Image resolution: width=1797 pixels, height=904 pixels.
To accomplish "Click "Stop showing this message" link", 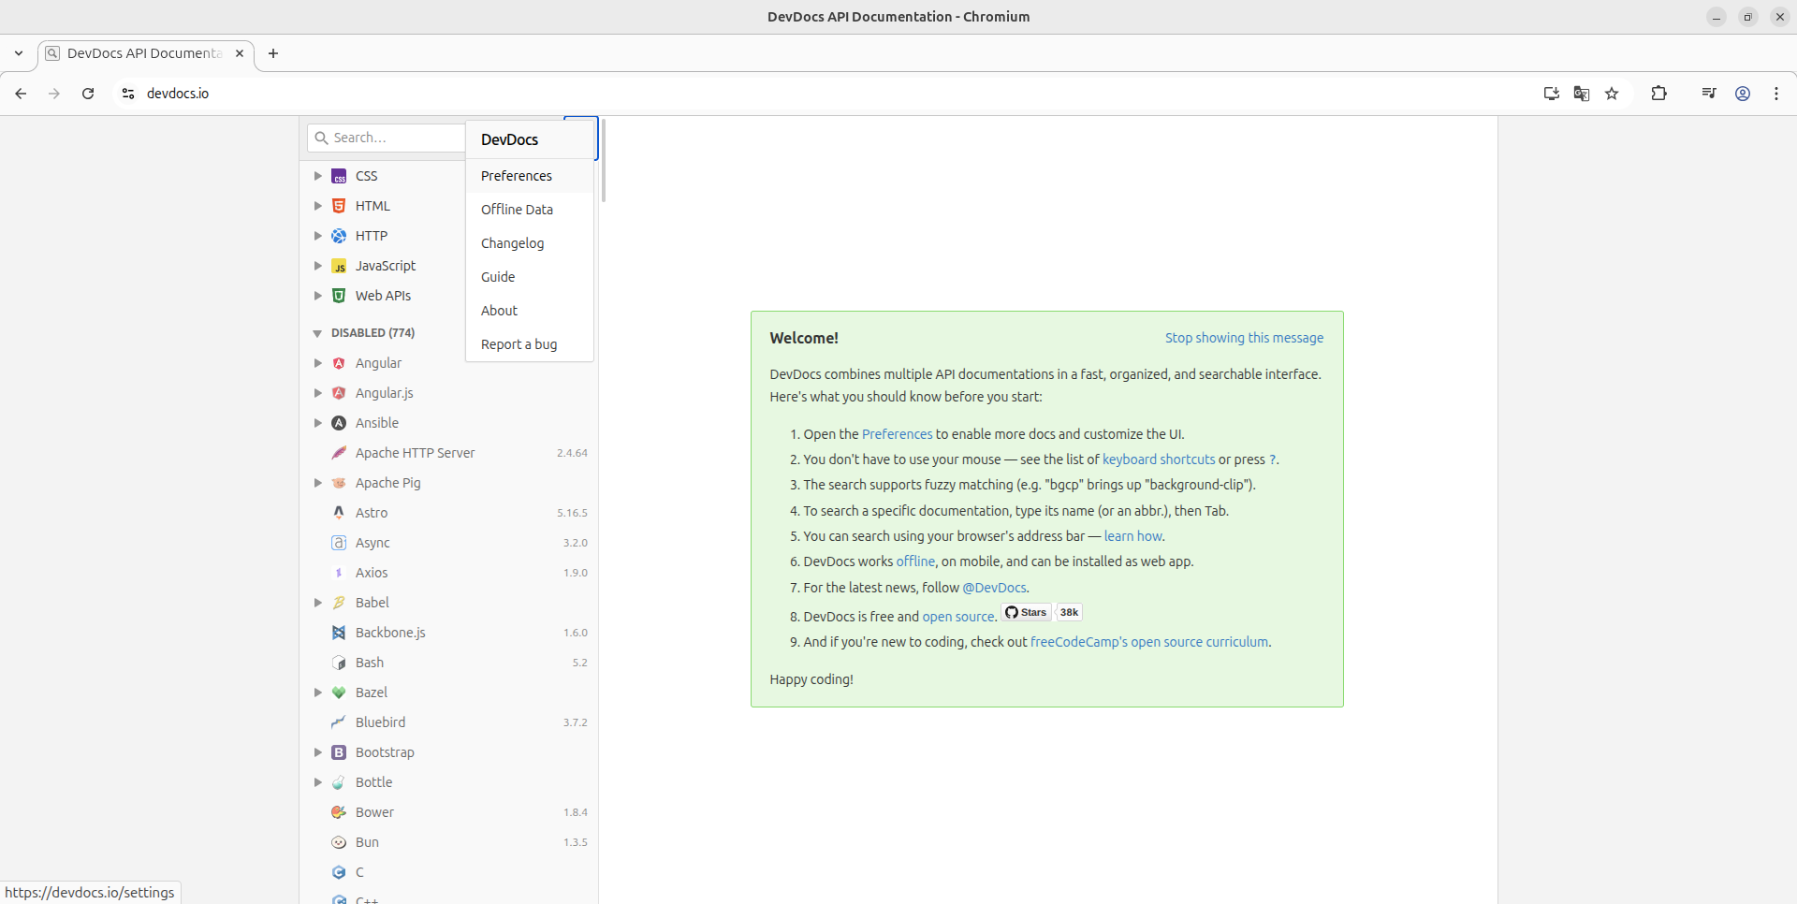I will (x=1244, y=338).
